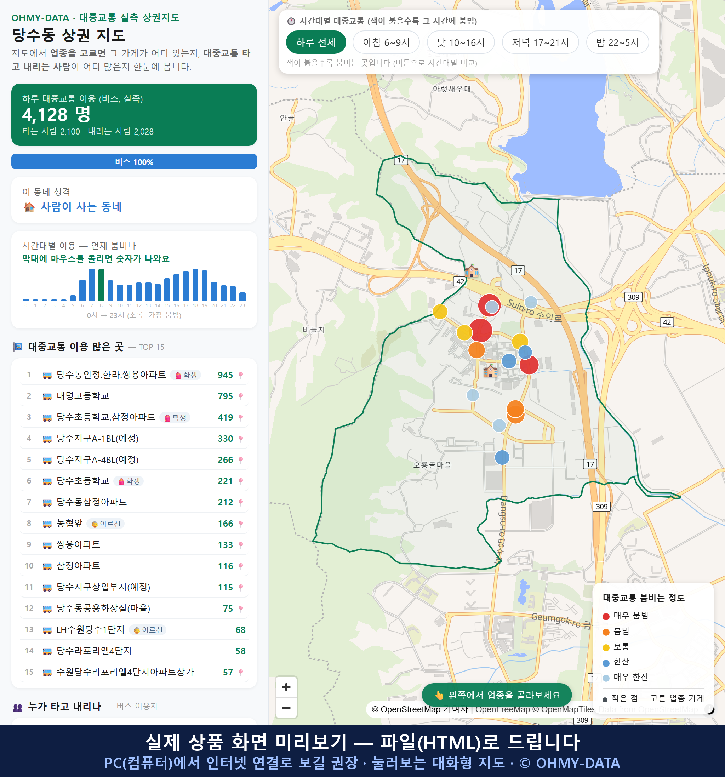
Task: Click the pin icon for 당수지구A-1BL(예정) row
Action: (x=241, y=439)
